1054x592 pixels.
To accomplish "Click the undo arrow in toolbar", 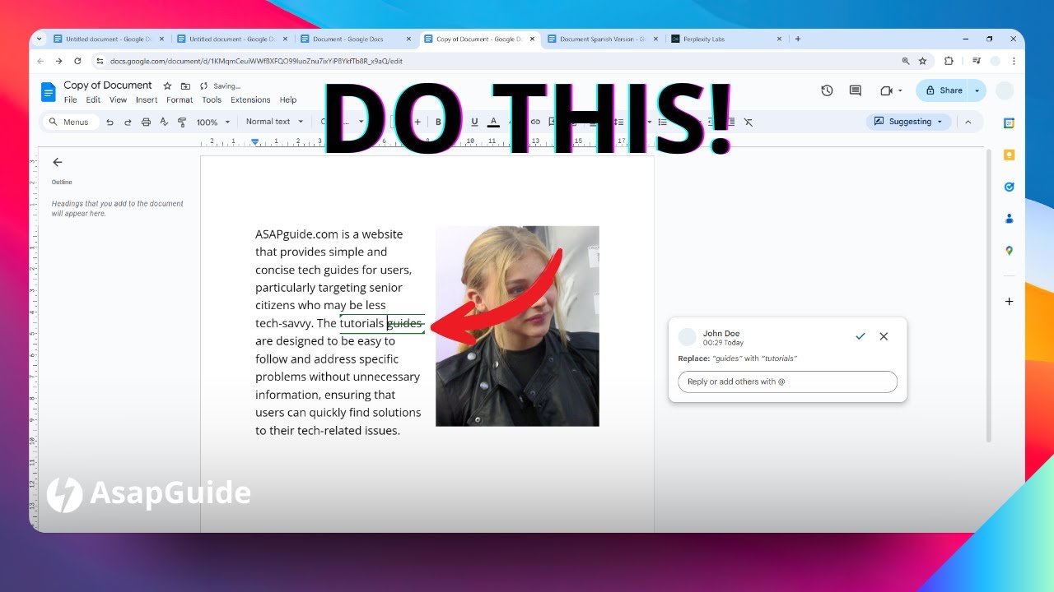I will tap(110, 122).
